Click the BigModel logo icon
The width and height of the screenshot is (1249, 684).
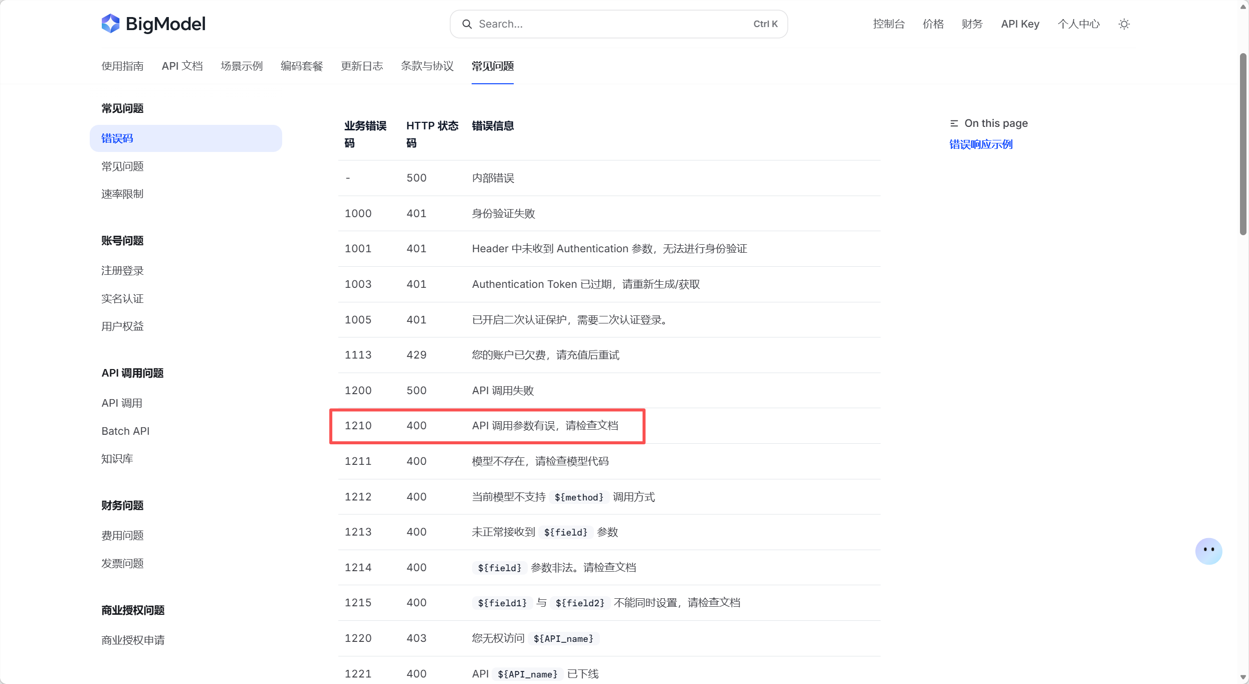click(x=111, y=24)
